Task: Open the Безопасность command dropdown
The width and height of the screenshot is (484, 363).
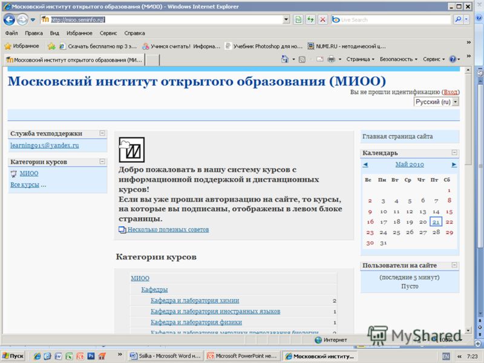Action: click(x=399, y=59)
